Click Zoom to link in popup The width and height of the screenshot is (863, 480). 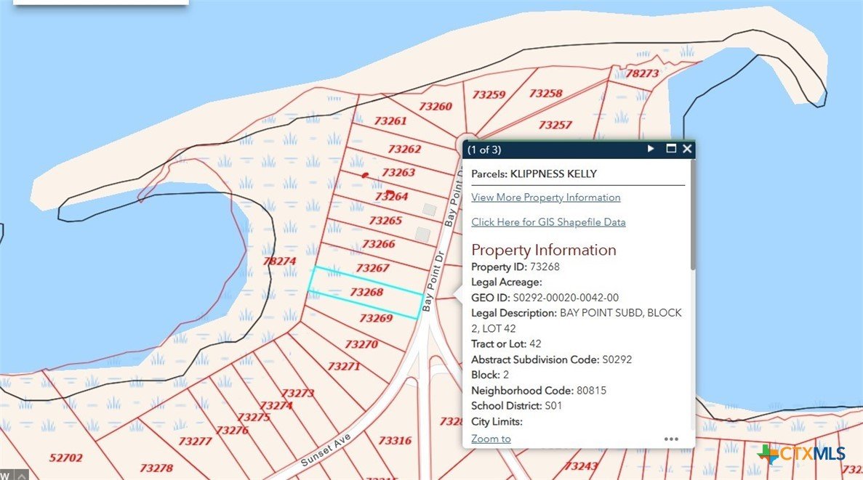click(491, 439)
